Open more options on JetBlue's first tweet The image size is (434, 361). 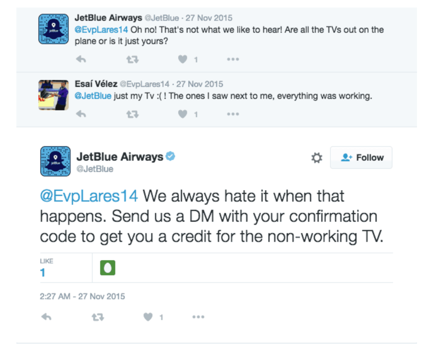233,59
